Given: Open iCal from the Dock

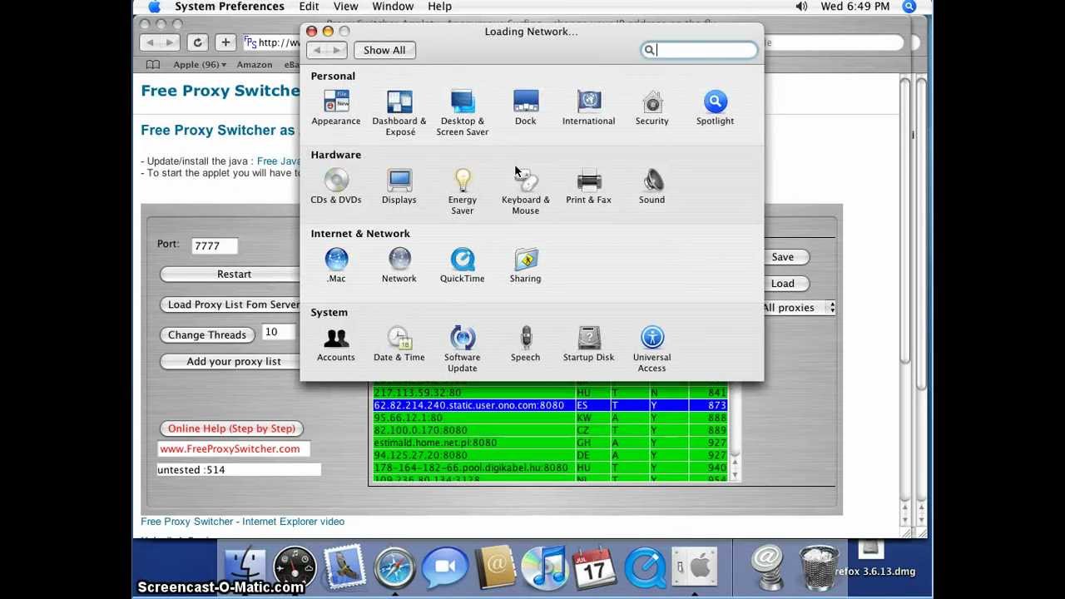Looking at the screenshot, I should click(594, 567).
